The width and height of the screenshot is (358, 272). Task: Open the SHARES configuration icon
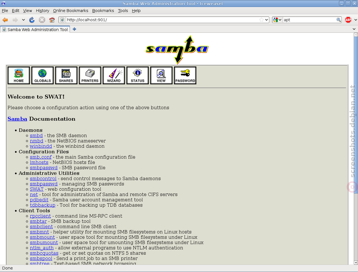point(66,75)
